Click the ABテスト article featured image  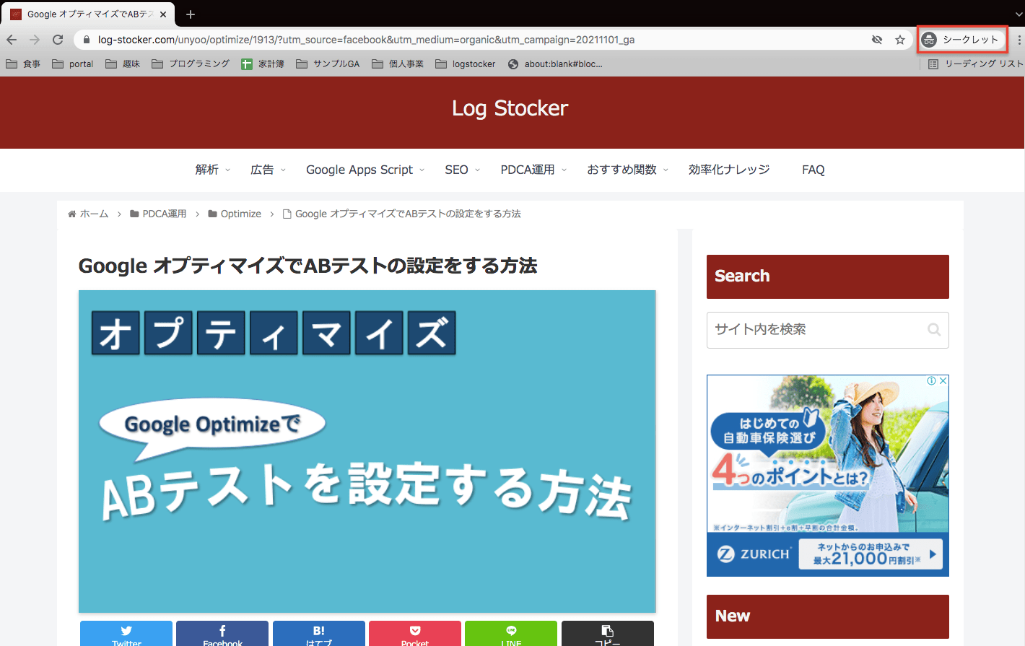pos(367,451)
